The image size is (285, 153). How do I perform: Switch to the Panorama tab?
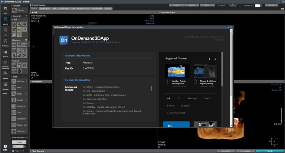coord(64,9)
